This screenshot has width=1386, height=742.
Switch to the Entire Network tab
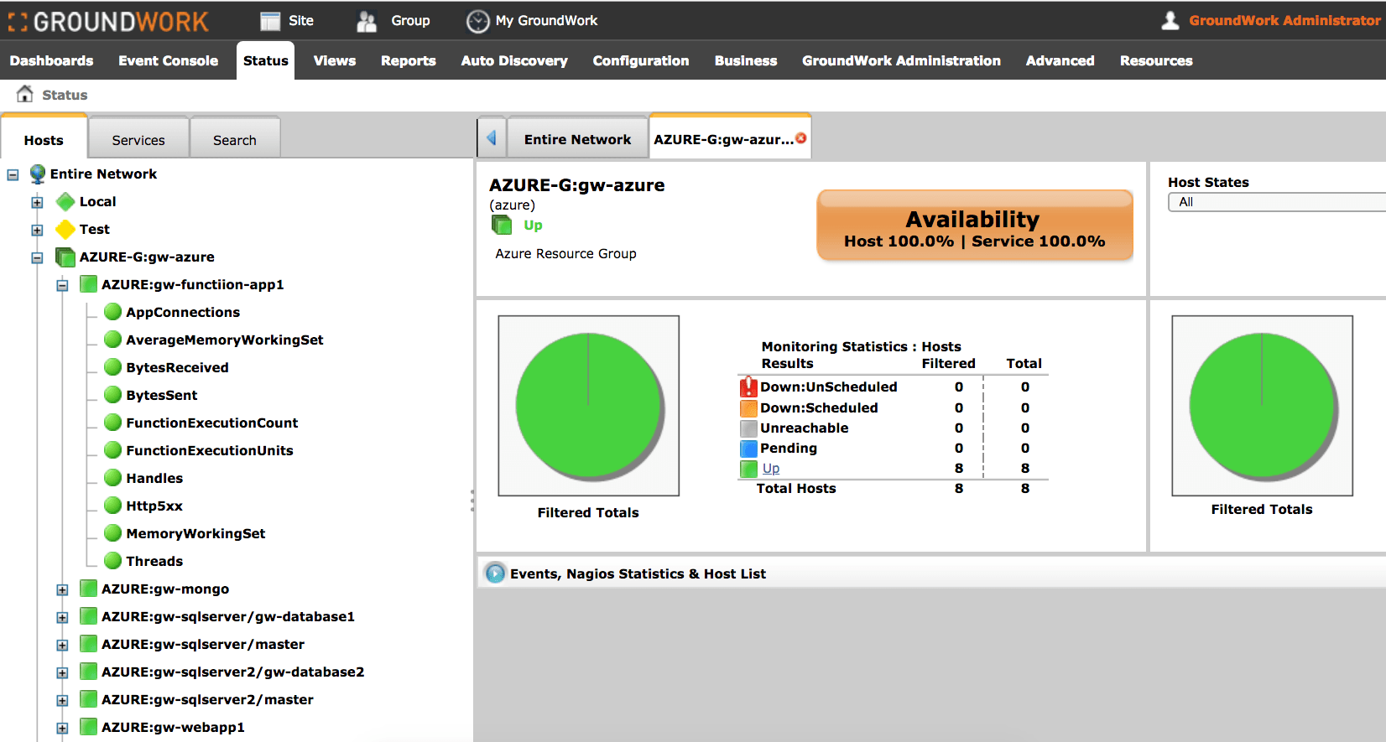[577, 139]
